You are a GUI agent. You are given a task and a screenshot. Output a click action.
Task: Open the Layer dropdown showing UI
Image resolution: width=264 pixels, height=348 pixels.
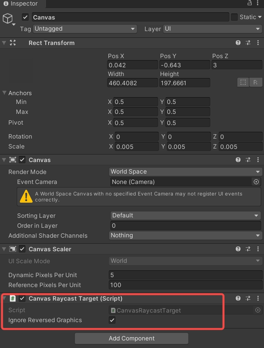coord(212,29)
